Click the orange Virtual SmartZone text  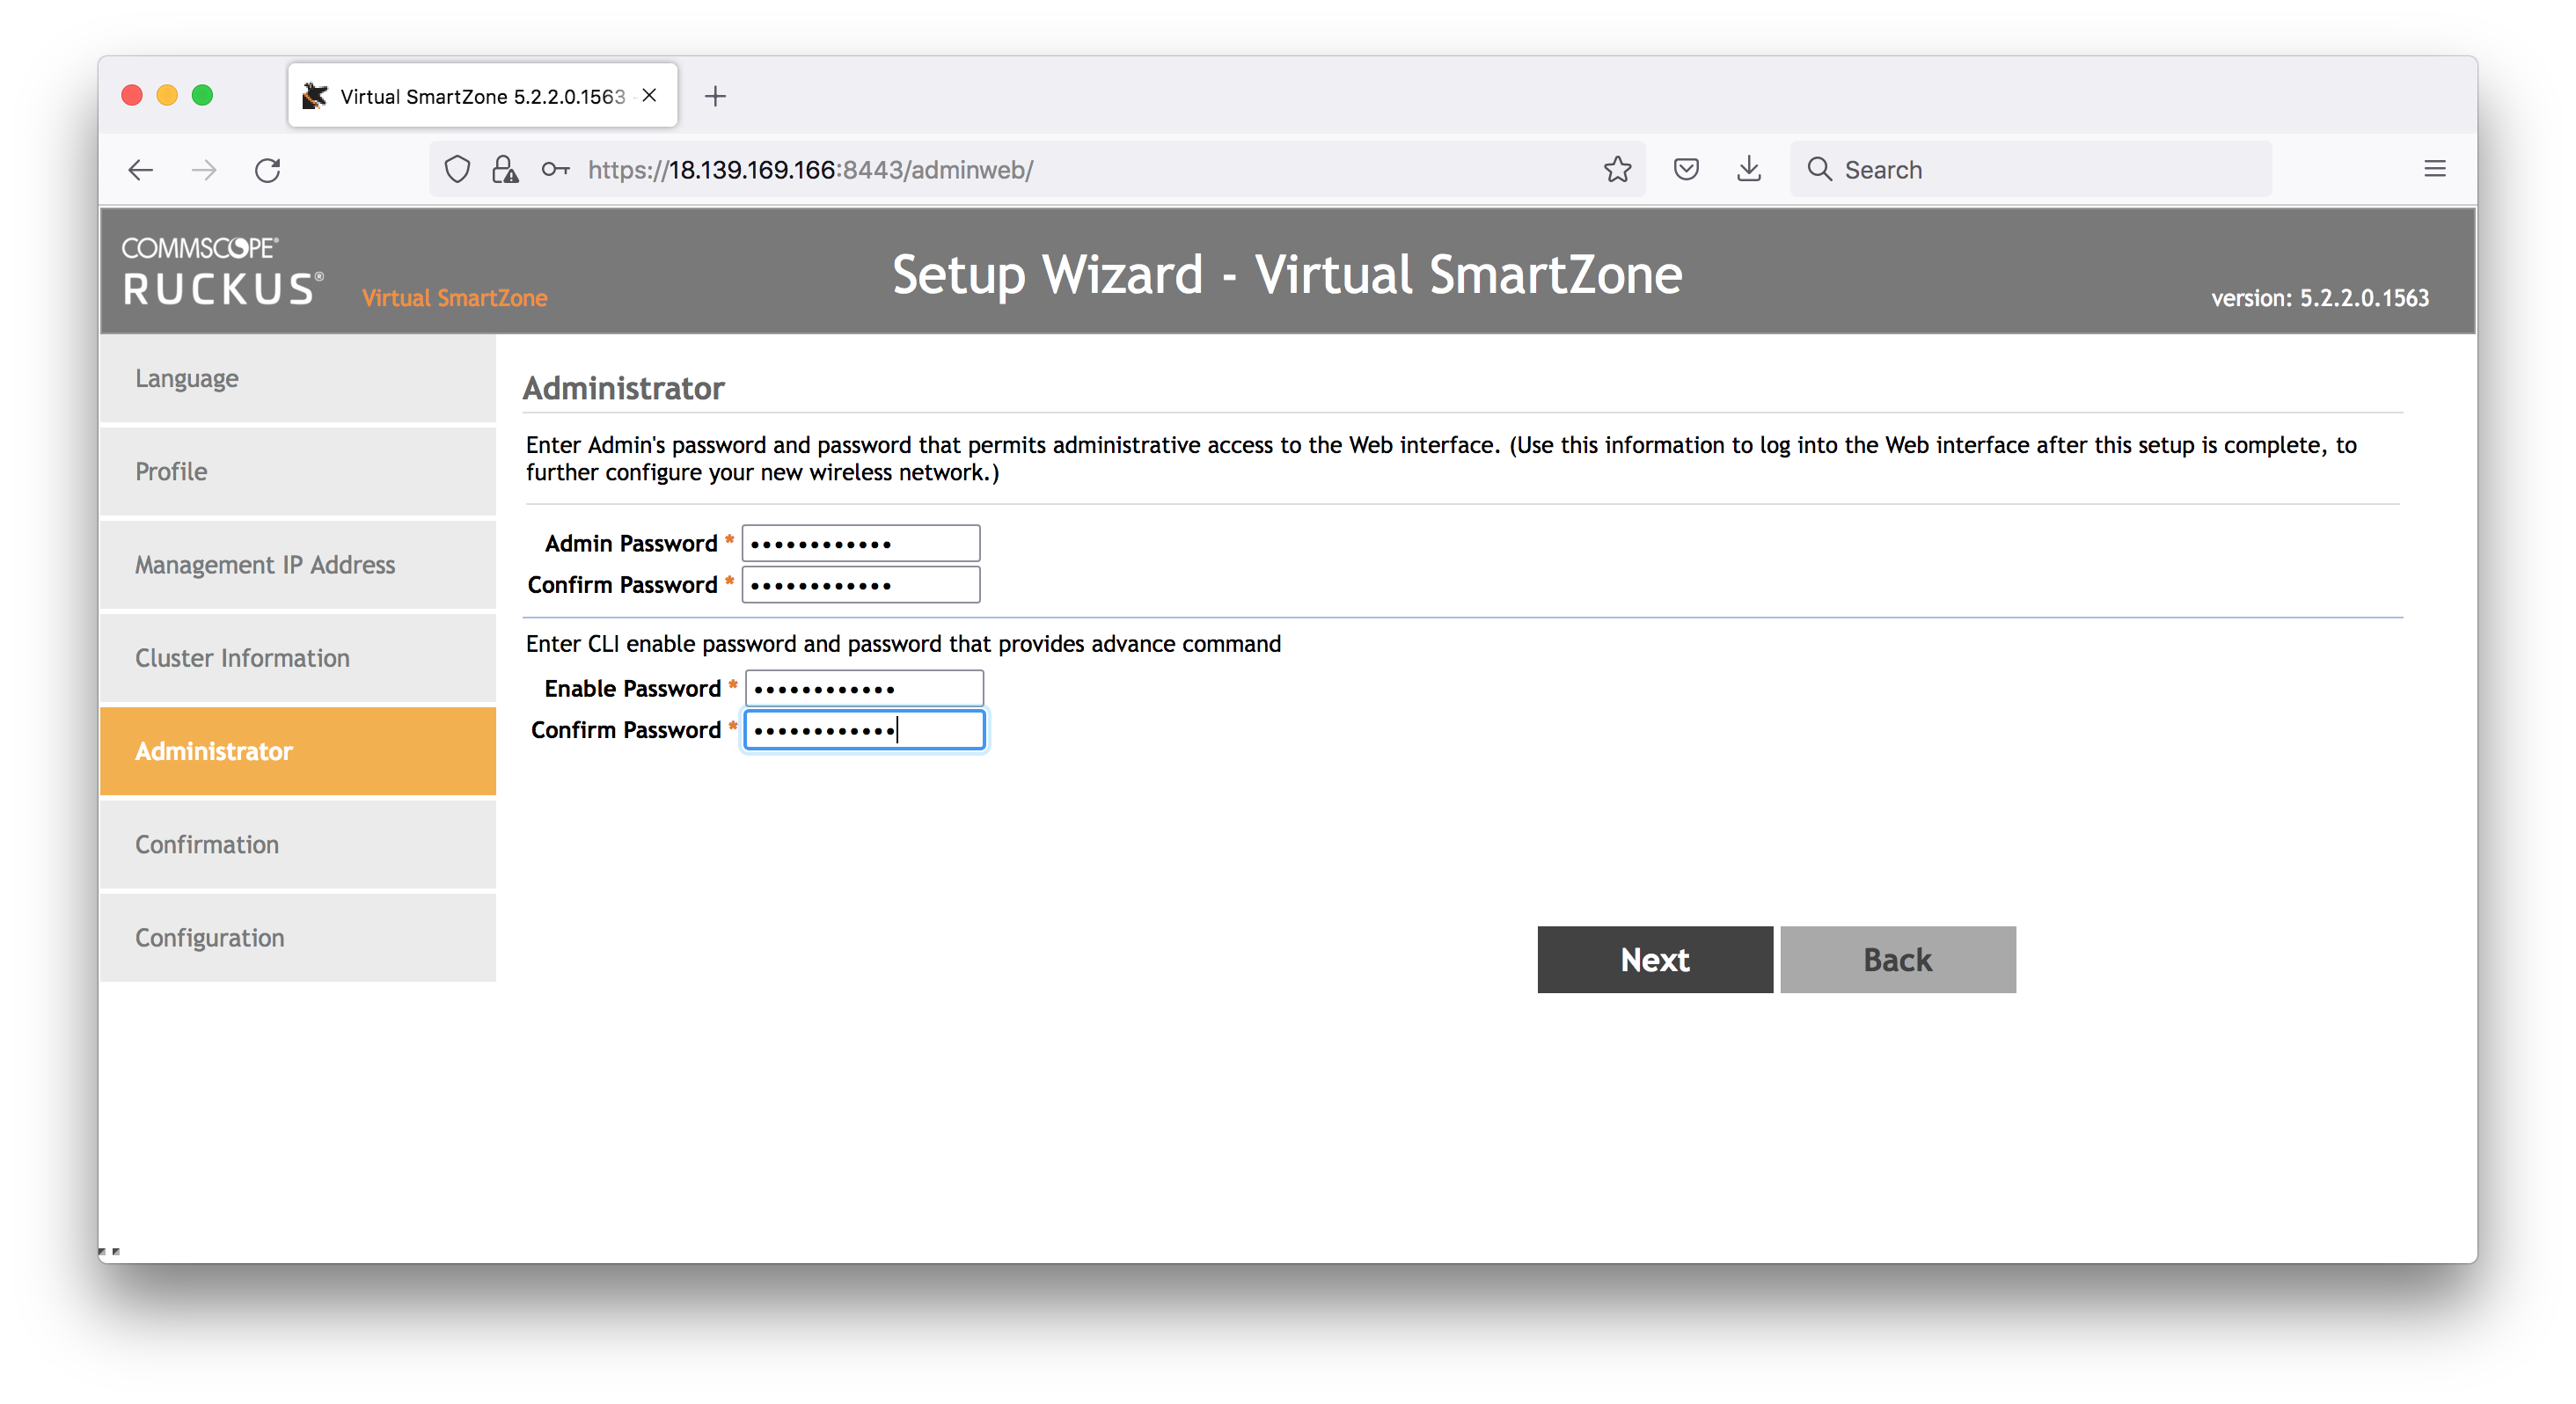coord(454,298)
